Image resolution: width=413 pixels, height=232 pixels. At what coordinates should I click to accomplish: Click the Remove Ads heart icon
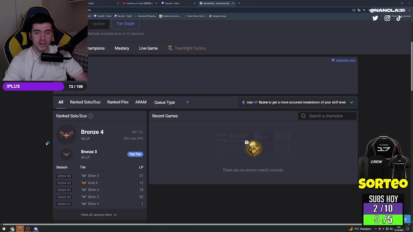(x=333, y=60)
